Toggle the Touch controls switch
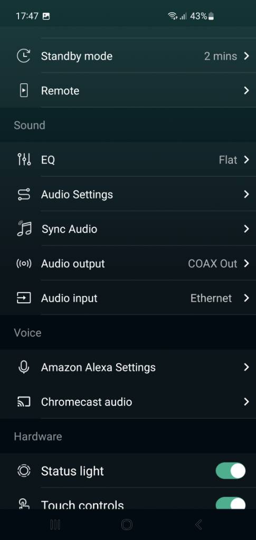Image resolution: width=256 pixels, height=540 pixels. pyautogui.click(x=231, y=504)
